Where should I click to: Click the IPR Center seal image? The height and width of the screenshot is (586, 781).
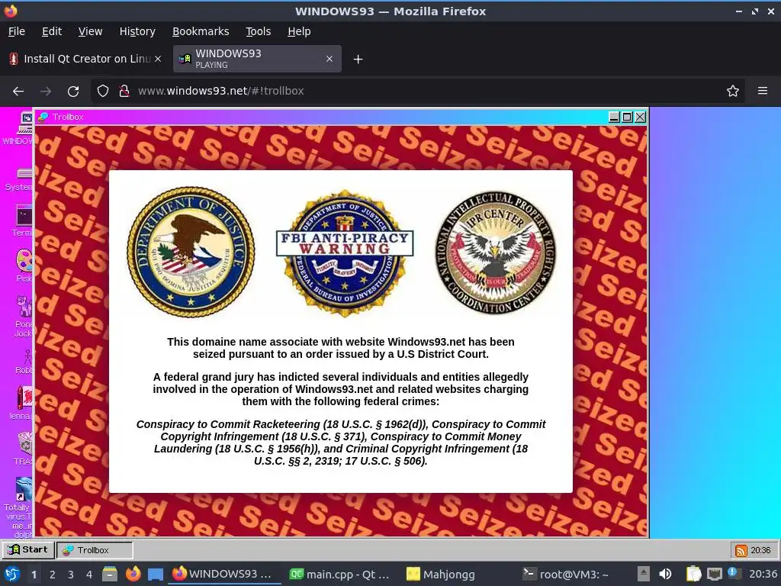coord(496,253)
